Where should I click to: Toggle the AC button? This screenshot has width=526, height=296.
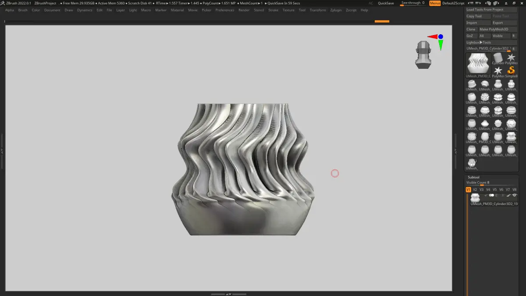point(371,3)
